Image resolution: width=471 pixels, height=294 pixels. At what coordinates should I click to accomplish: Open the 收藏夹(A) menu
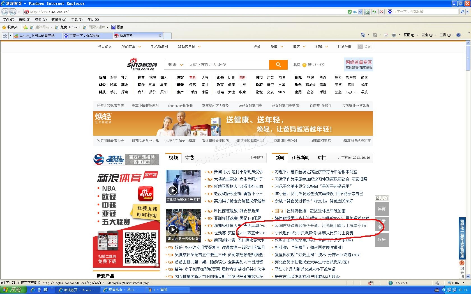point(59,20)
